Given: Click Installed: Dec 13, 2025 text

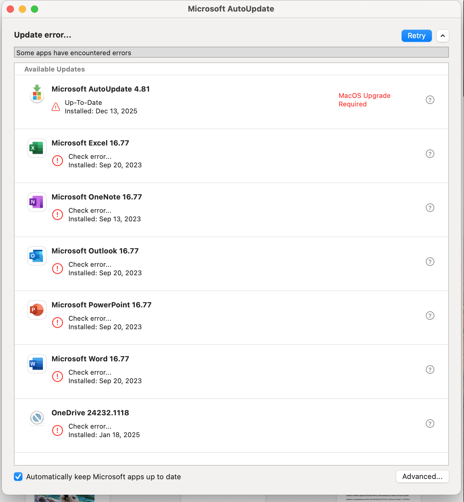Looking at the screenshot, I should [x=101, y=111].
